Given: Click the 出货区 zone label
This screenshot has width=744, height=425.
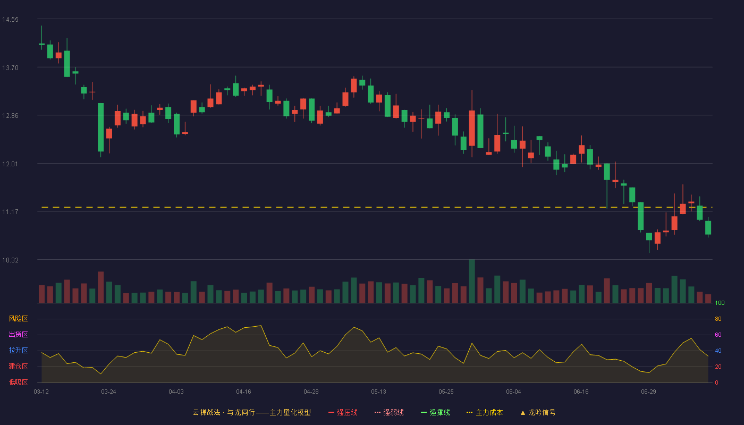Looking at the screenshot, I should [18, 335].
